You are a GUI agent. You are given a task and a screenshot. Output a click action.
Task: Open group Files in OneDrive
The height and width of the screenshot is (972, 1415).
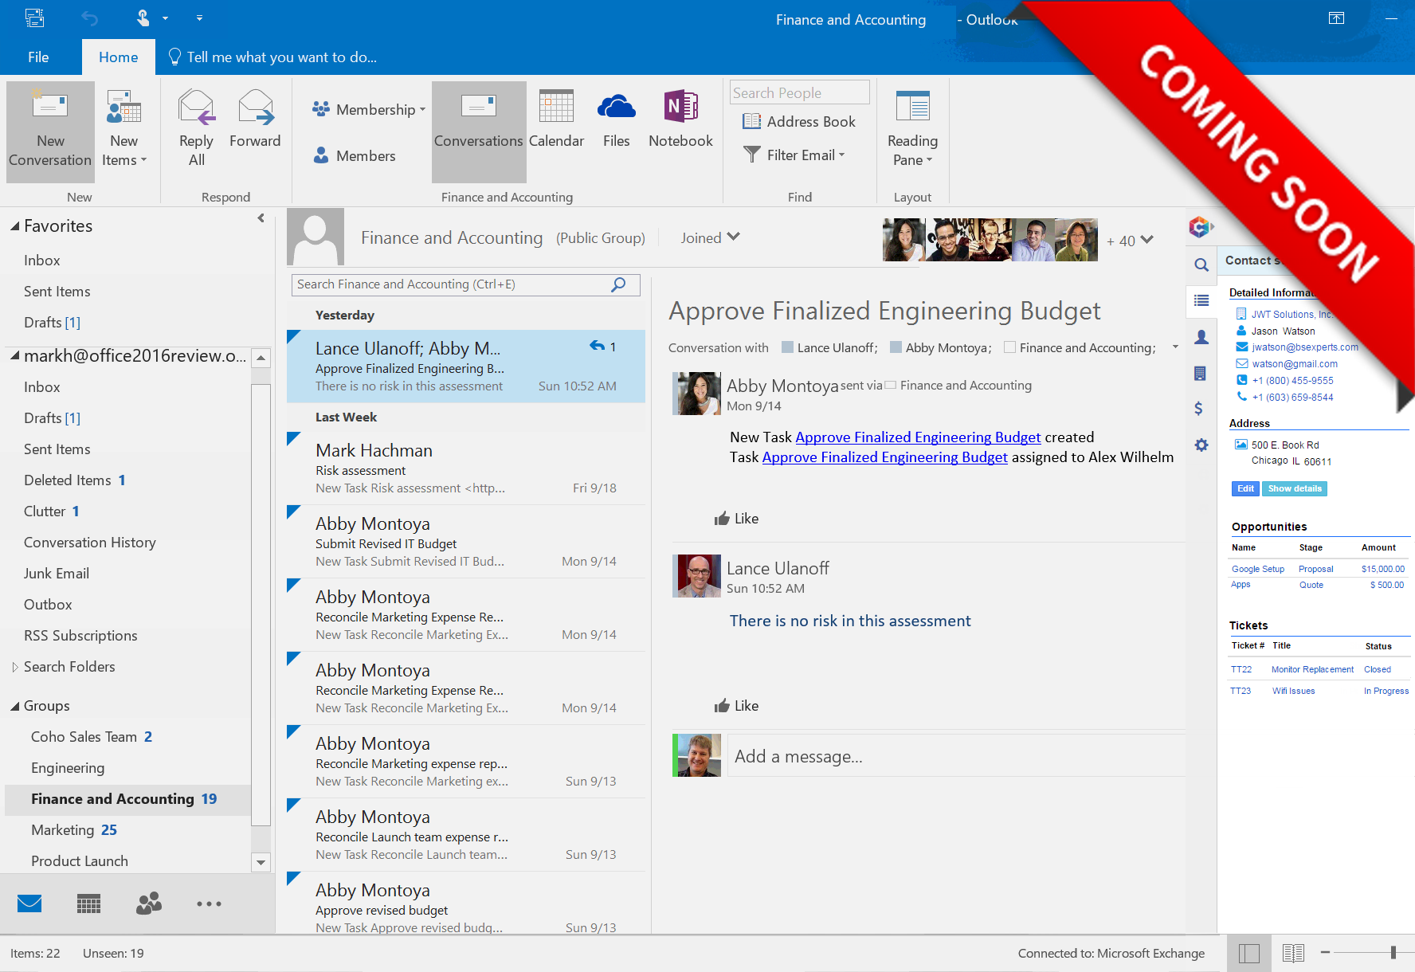pyautogui.click(x=616, y=120)
